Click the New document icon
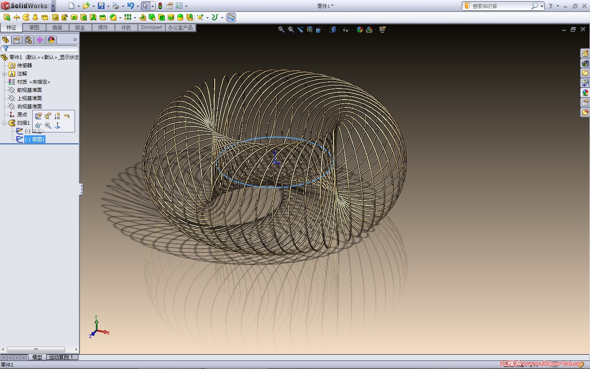This screenshot has height=369, width=590. tap(72, 6)
